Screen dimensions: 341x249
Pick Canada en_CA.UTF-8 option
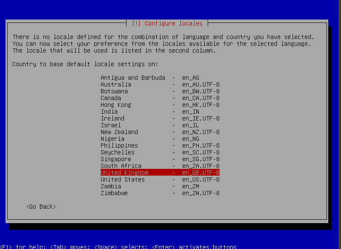click(160, 98)
